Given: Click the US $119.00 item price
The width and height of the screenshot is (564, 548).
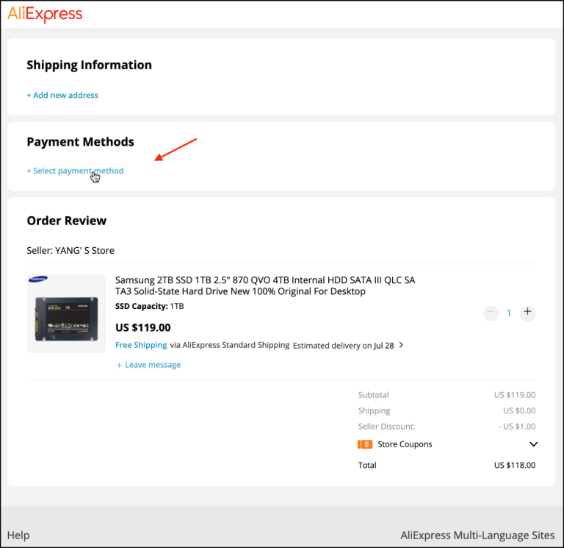Looking at the screenshot, I should (x=142, y=327).
